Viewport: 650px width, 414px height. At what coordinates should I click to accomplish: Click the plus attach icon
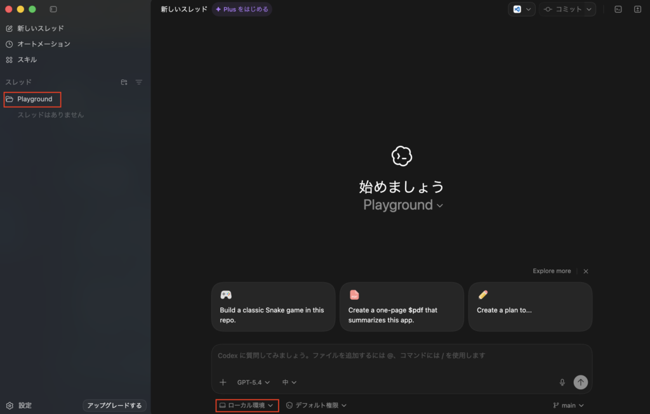(x=223, y=382)
